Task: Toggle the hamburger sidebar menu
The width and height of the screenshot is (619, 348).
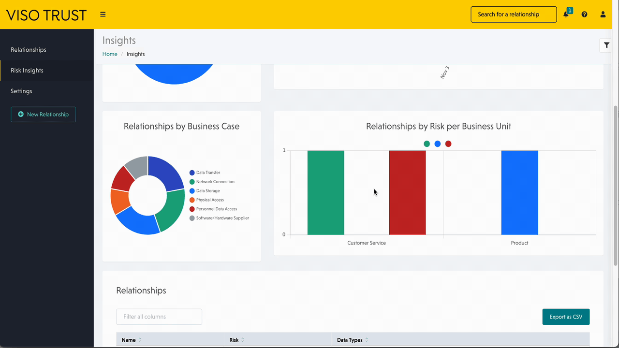Action: 103,14
